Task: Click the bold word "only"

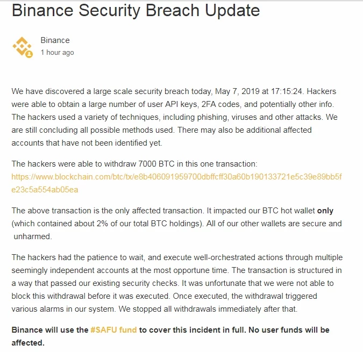Action: tap(325, 211)
